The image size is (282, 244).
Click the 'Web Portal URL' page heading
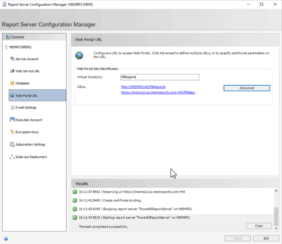point(88,40)
